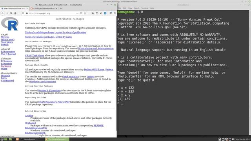The image size is (251, 141).
Task: Open The R Journal link
Action: coord(8,54)
